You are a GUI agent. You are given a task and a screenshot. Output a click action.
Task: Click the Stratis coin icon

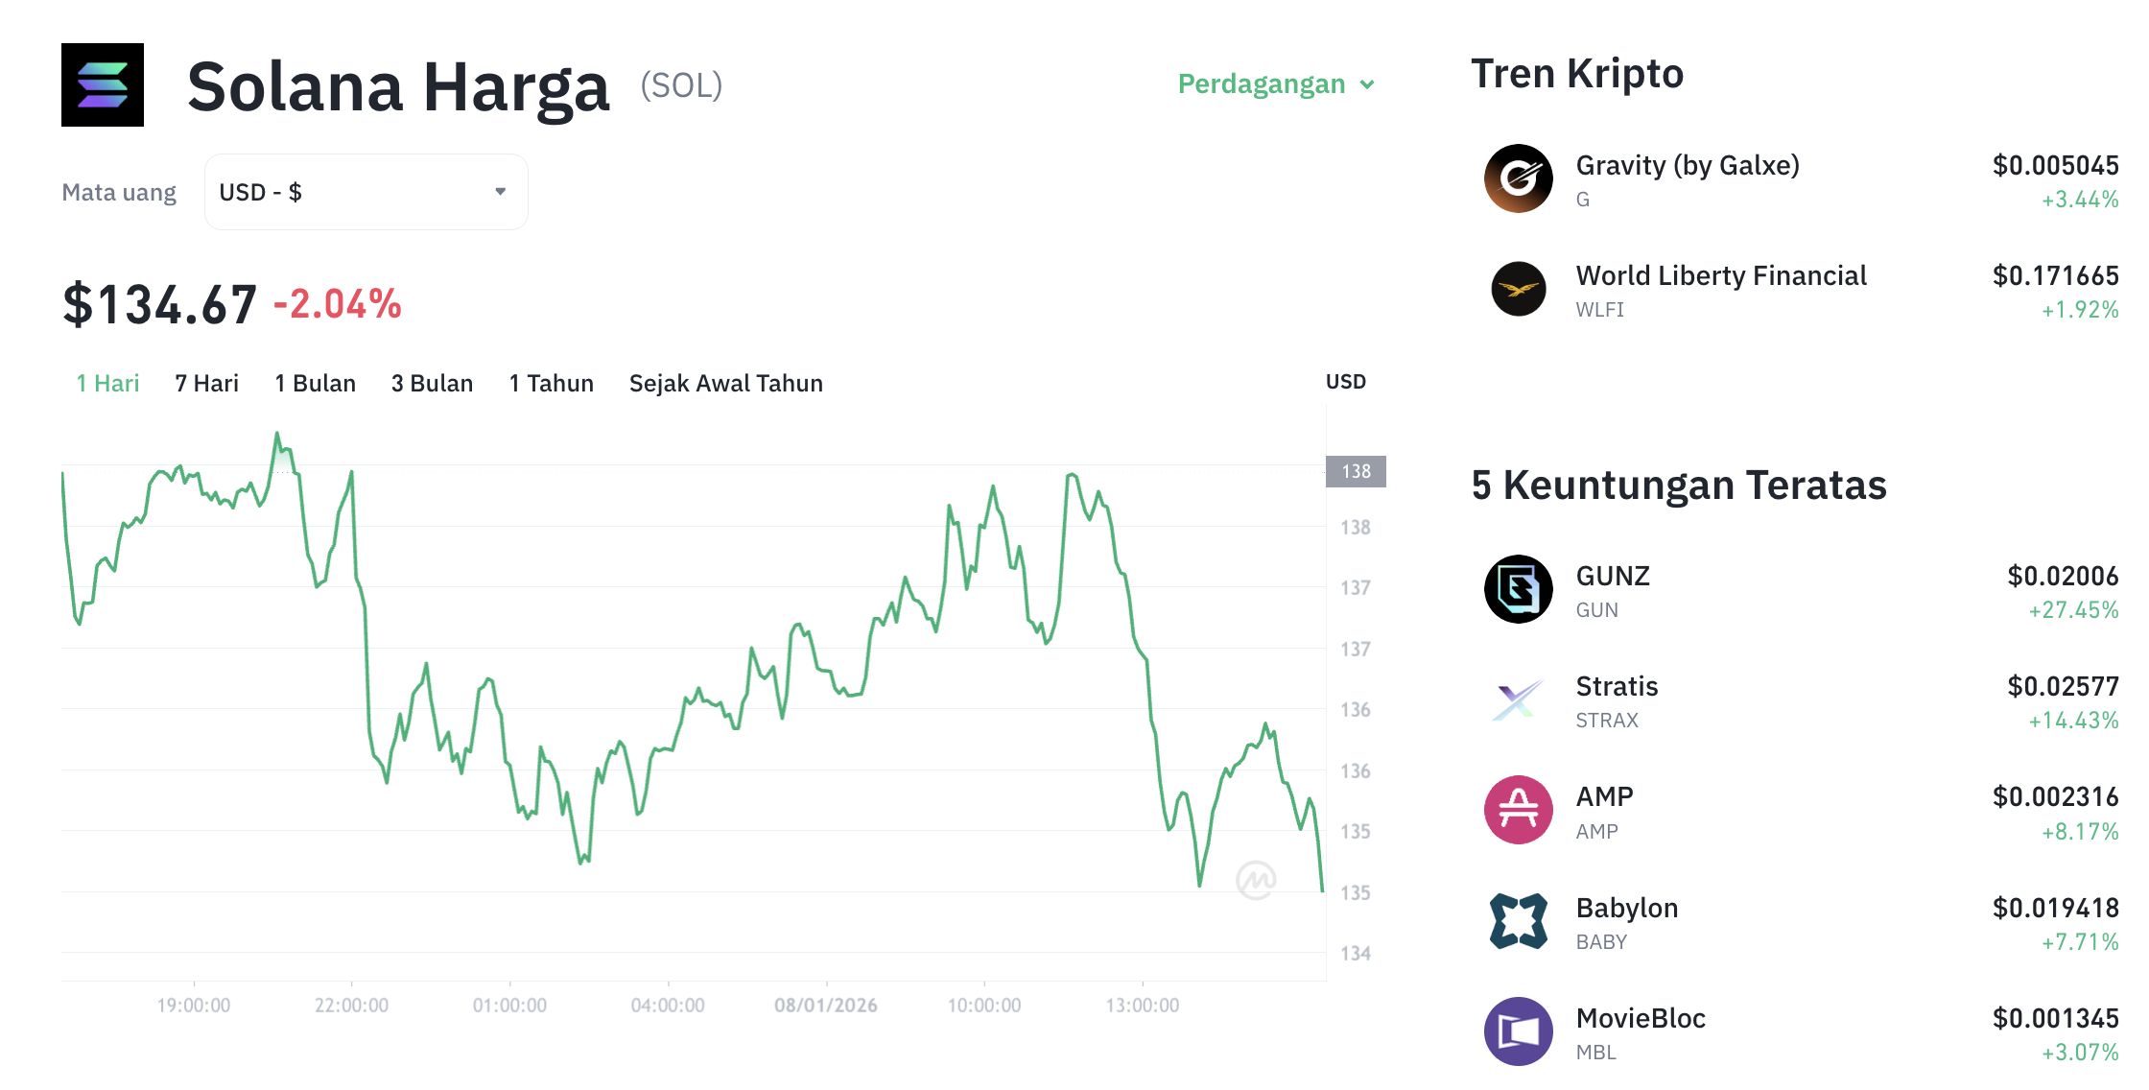tap(1519, 700)
